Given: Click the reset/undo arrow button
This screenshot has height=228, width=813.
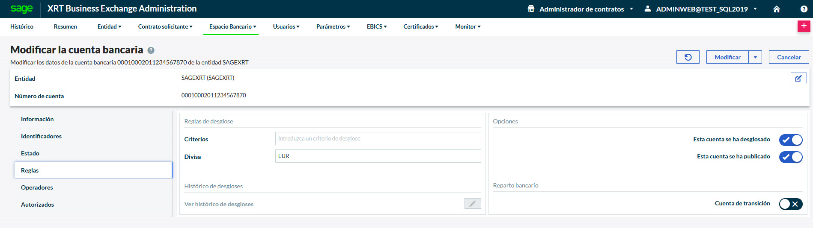Looking at the screenshot, I should coord(688,57).
